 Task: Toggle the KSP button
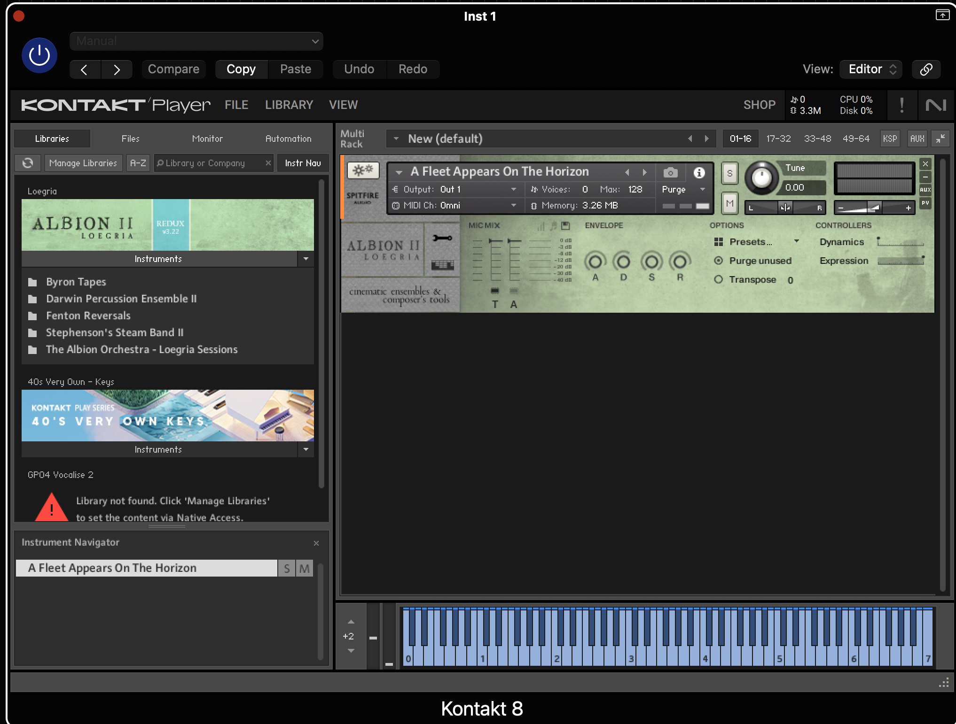pos(890,139)
